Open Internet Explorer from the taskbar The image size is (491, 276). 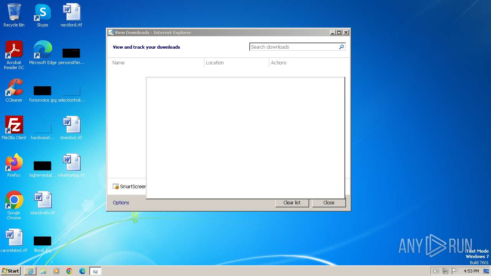point(30,271)
